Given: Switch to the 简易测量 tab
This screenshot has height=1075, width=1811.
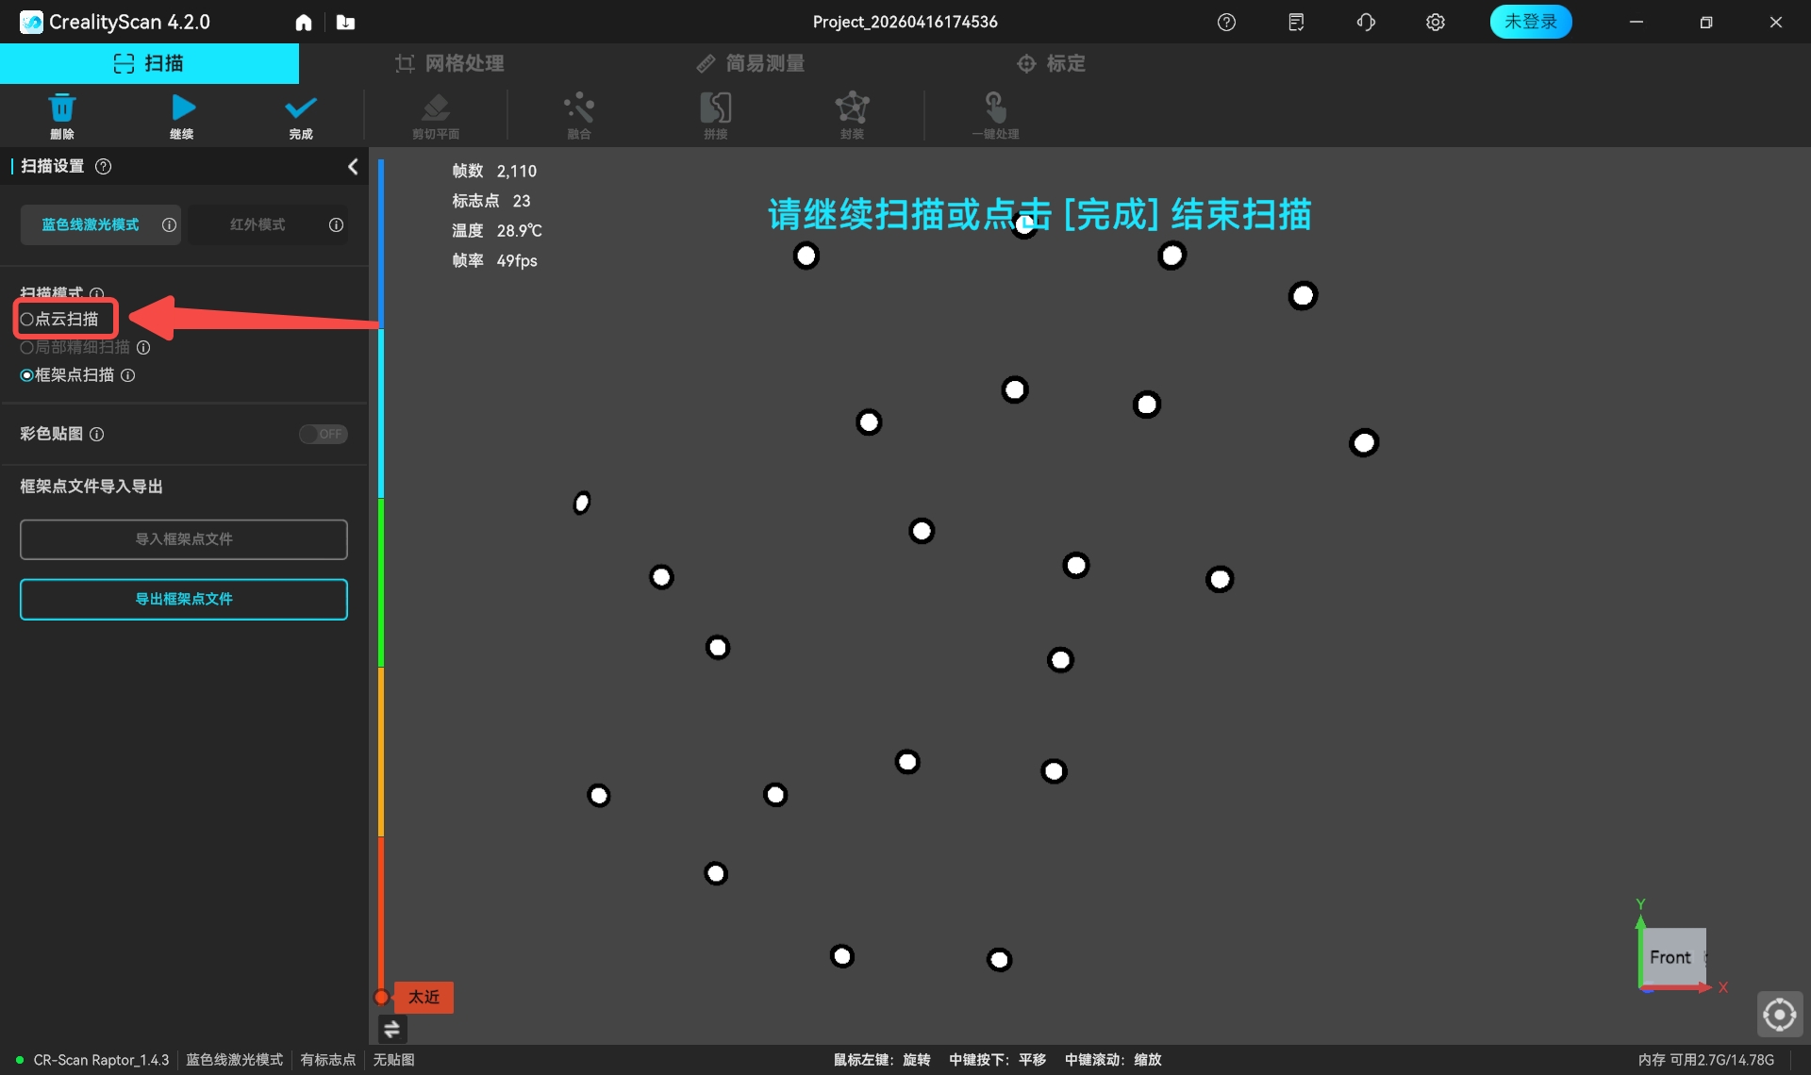Looking at the screenshot, I should click(x=751, y=63).
